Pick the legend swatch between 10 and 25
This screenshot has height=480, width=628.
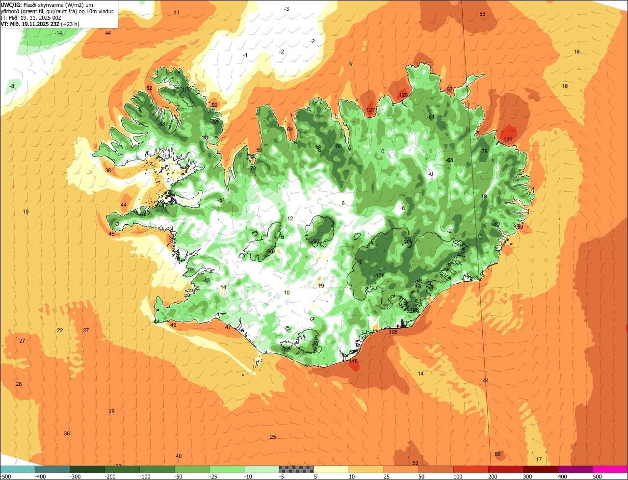[366, 470]
